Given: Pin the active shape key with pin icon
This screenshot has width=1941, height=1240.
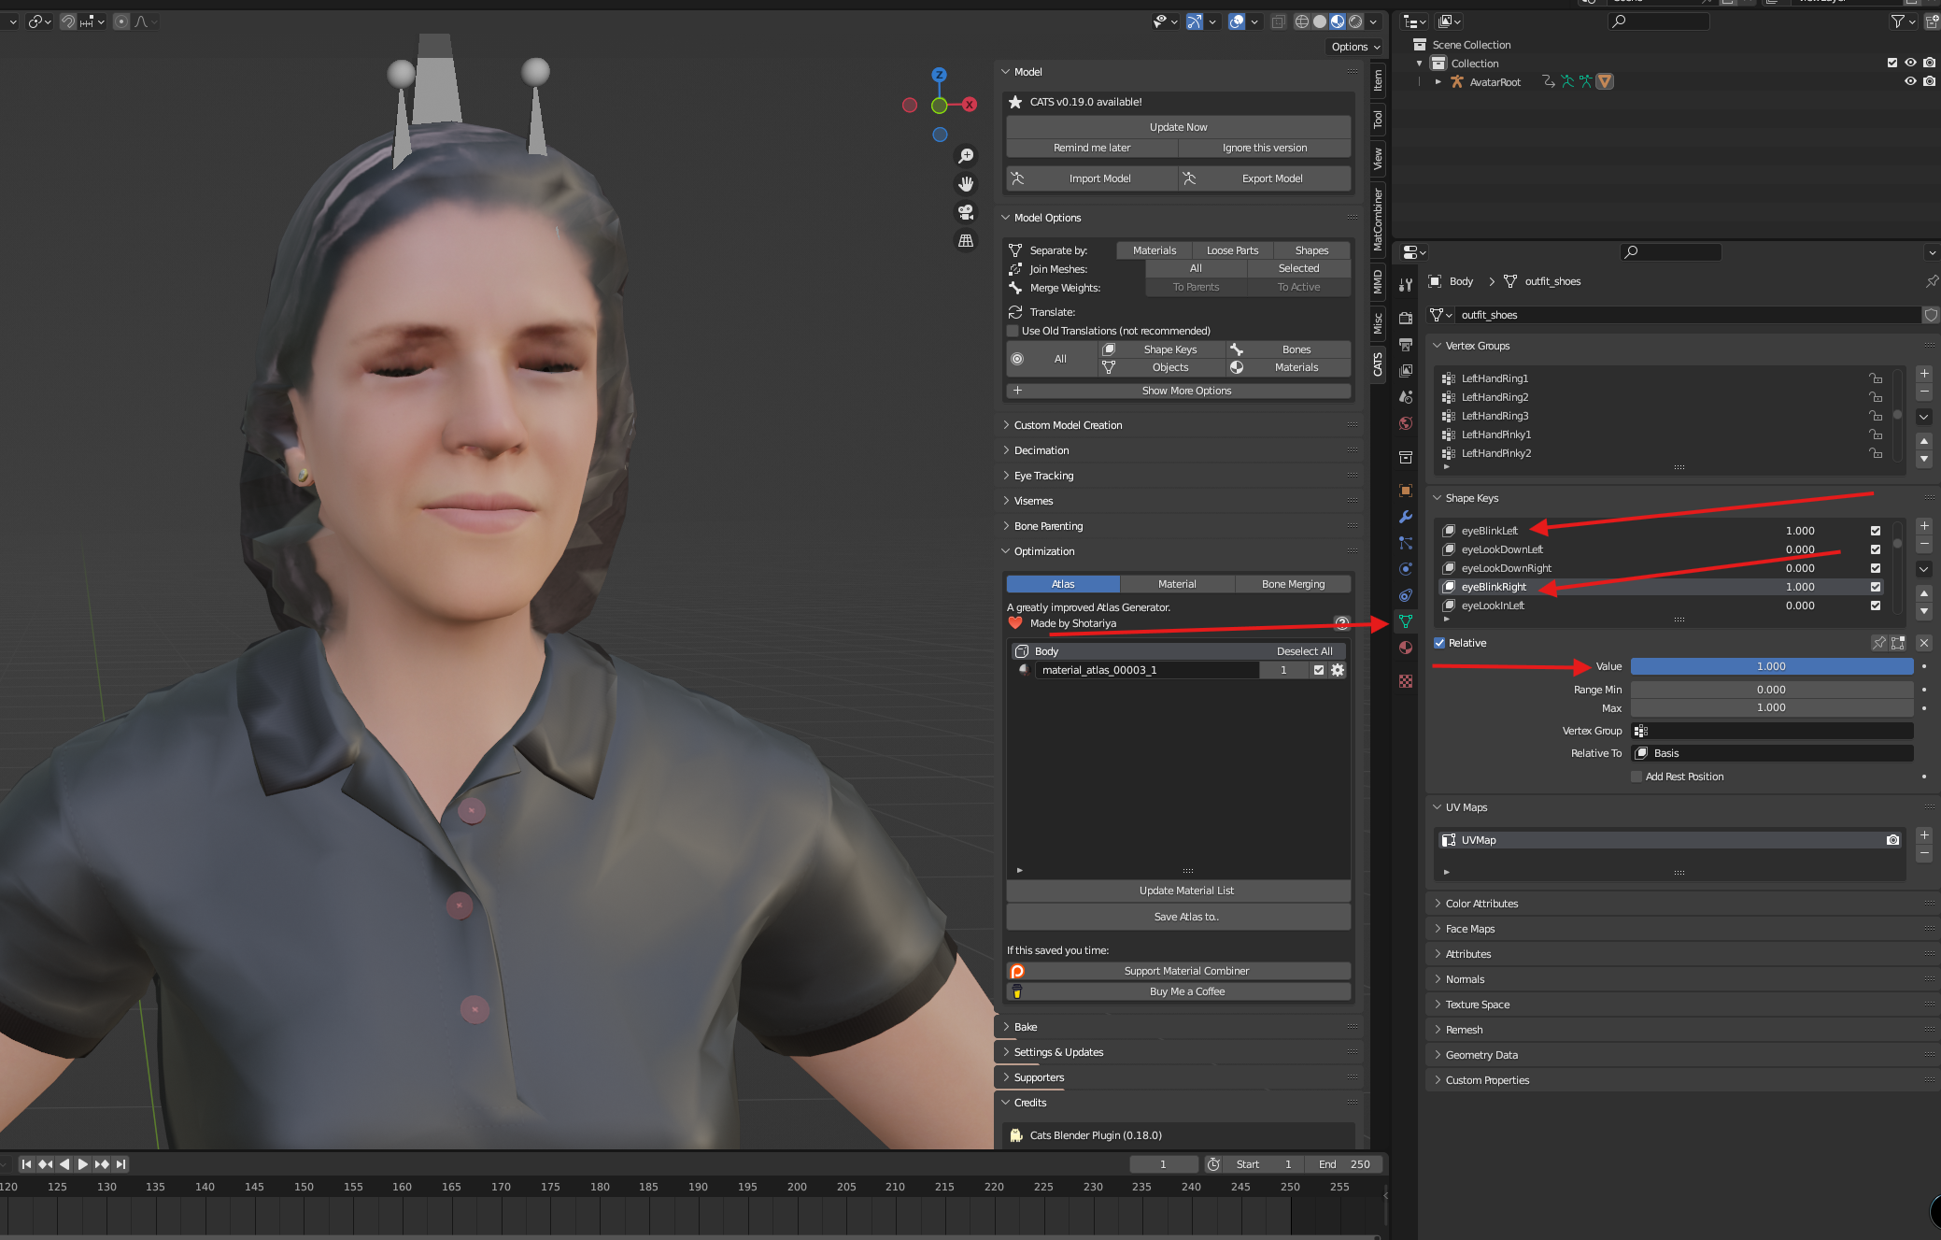Looking at the screenshot, I should tap(1879, 643).
